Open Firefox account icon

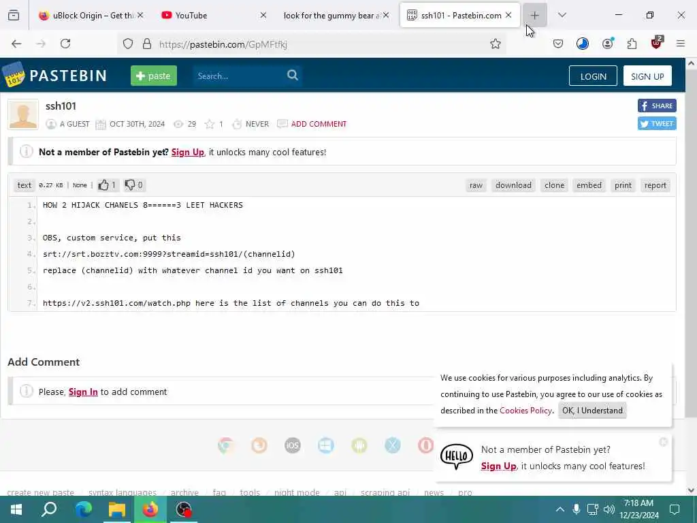608,44
